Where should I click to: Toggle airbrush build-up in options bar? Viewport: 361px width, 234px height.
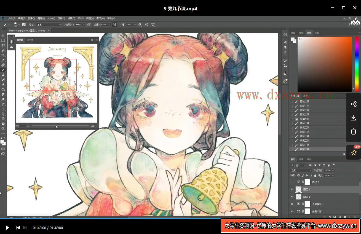tap(115, 25)
